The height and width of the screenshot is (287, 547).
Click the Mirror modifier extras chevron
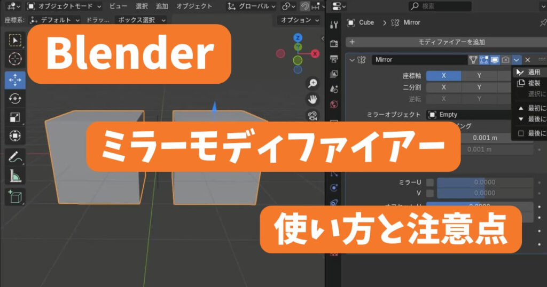517,60
